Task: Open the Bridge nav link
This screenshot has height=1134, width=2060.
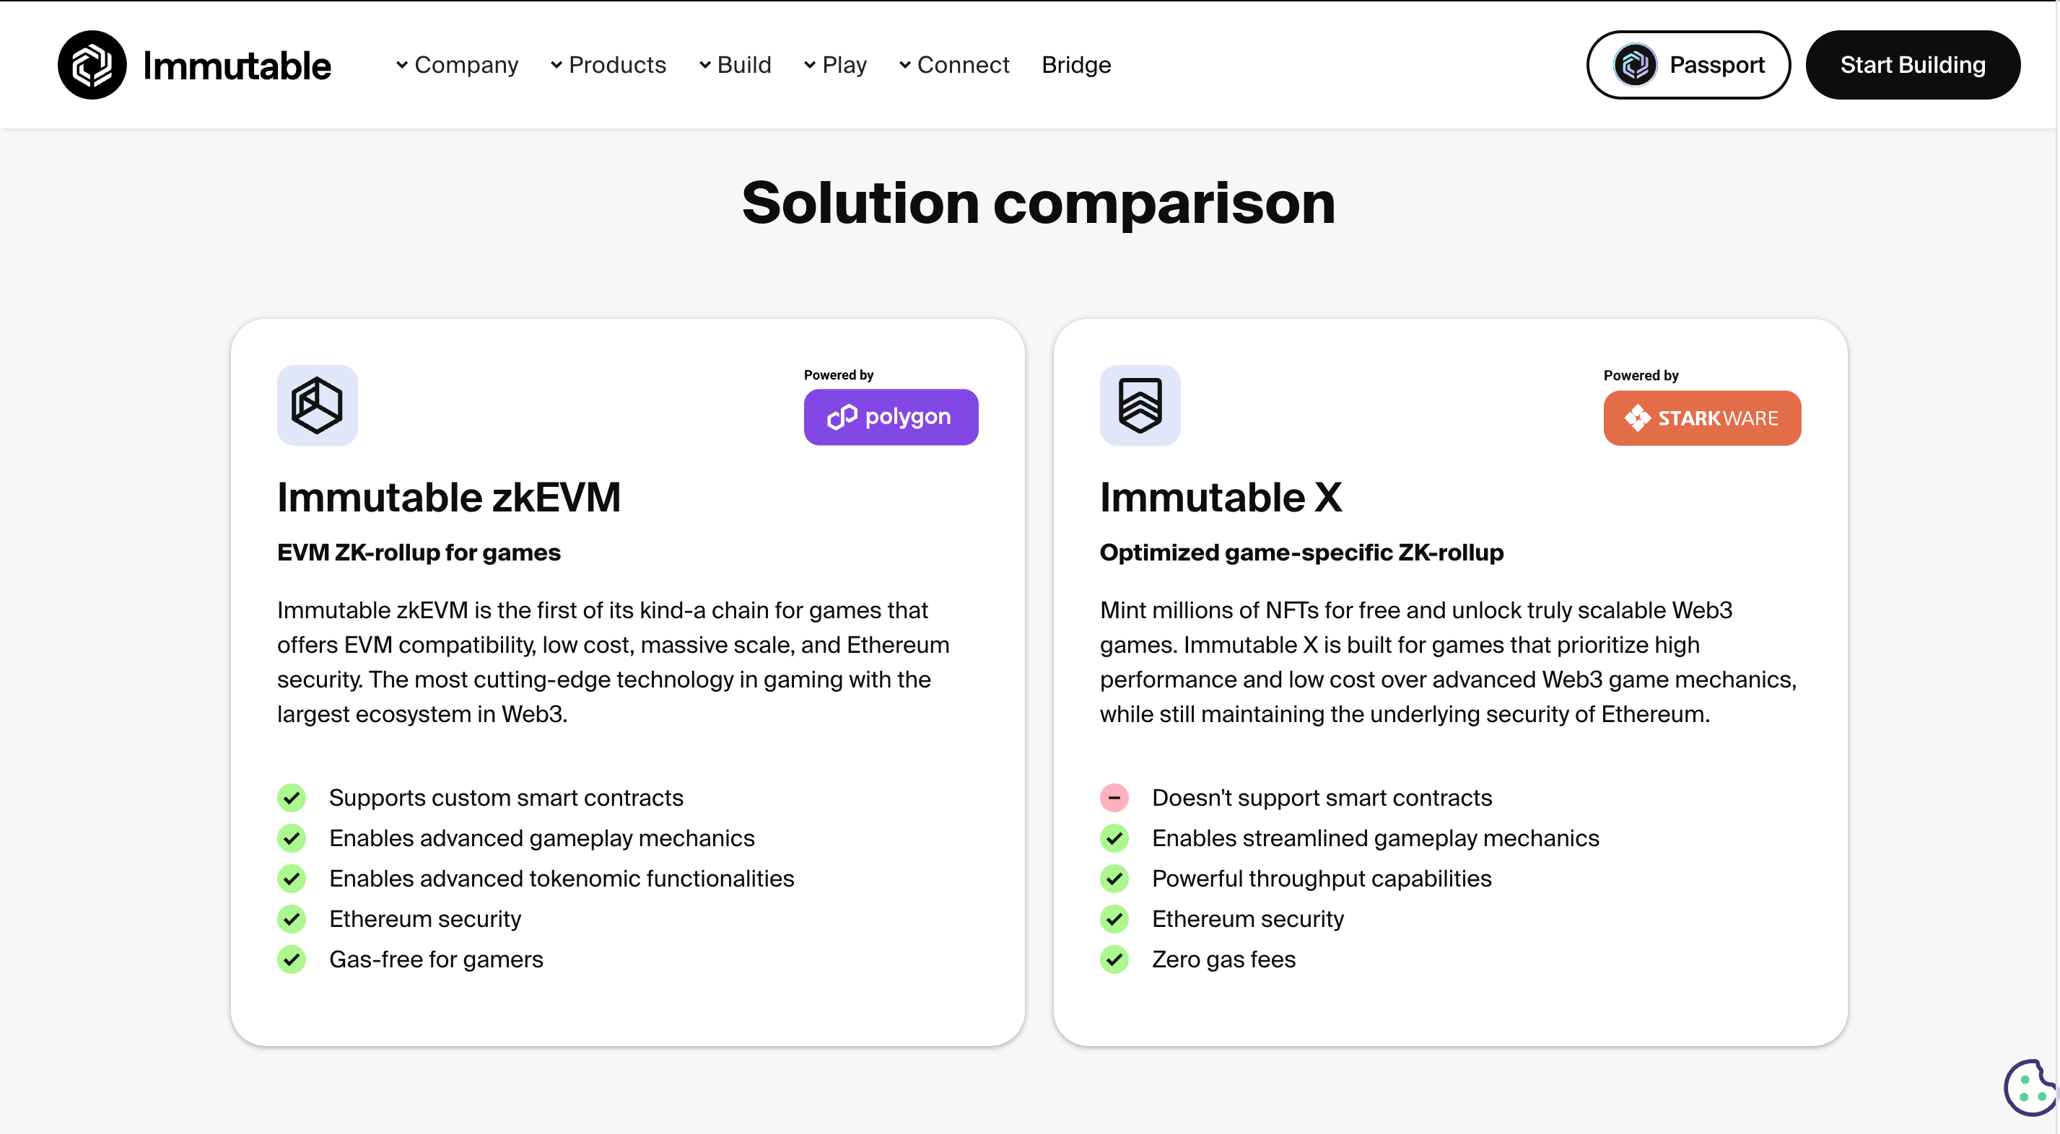Action: click(1076, 65)
